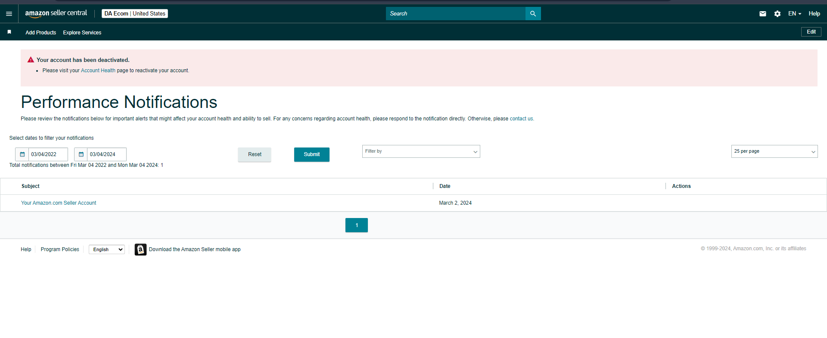Click the Reset button

coord(255,154)
